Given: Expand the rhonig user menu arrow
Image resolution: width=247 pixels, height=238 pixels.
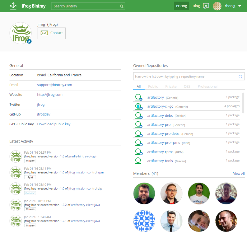Looking at the screenshot, I should [240, 6].
